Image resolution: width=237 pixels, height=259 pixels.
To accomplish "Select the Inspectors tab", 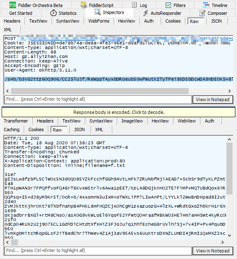I will 109,12.
